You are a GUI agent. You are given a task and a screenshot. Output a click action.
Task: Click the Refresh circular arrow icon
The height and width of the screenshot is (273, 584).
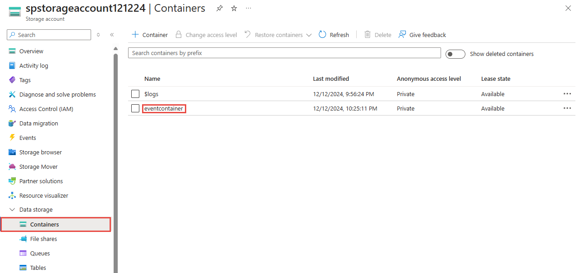(x=322, y=35)
